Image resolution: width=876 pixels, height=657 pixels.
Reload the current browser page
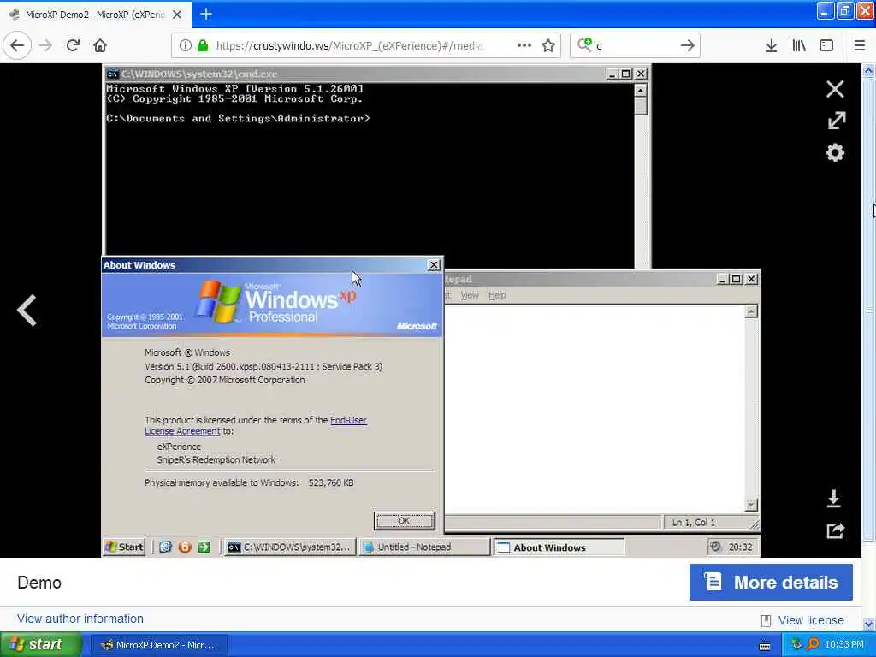point(73,46)
